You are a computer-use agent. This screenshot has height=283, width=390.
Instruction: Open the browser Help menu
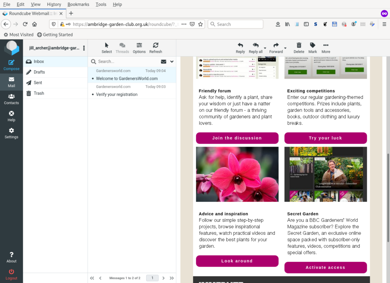click(117, 4)
